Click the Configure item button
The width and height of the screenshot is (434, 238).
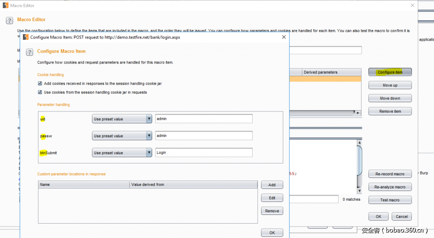click(x=390, y=72)
